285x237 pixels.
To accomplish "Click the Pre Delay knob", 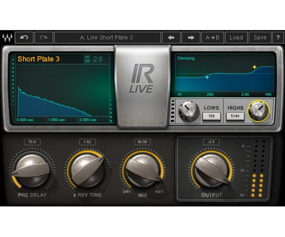I will pos(32,170).
